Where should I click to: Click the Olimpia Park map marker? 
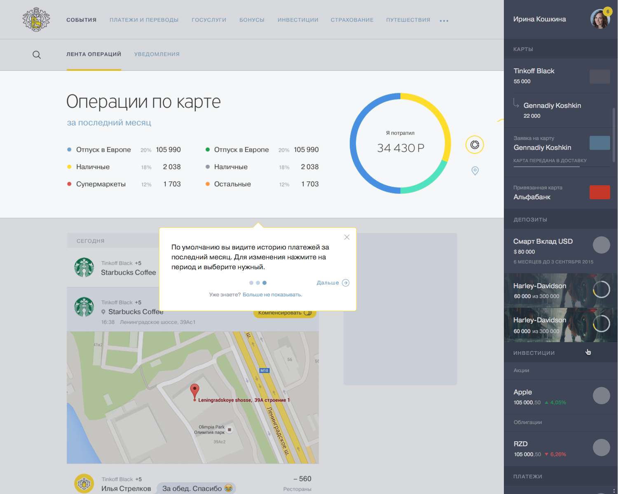click(229, 430)
